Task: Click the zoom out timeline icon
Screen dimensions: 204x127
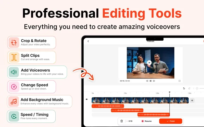Action: pyautogui.click(x=197, y=88)
